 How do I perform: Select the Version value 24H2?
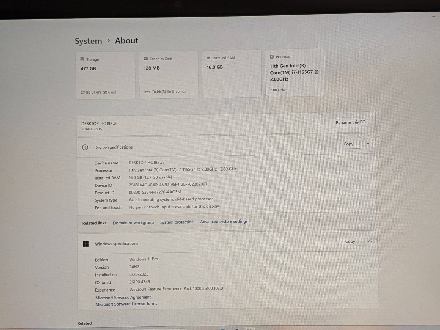point(134,267)
